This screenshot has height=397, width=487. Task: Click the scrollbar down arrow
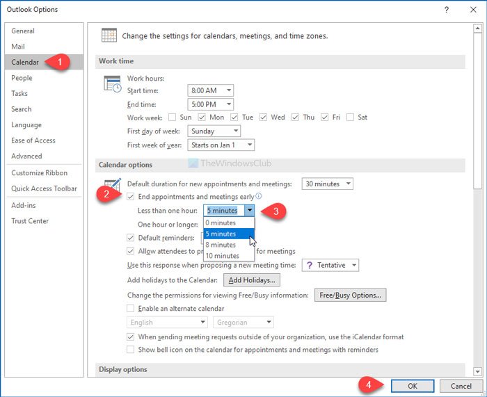pos(478,371)
